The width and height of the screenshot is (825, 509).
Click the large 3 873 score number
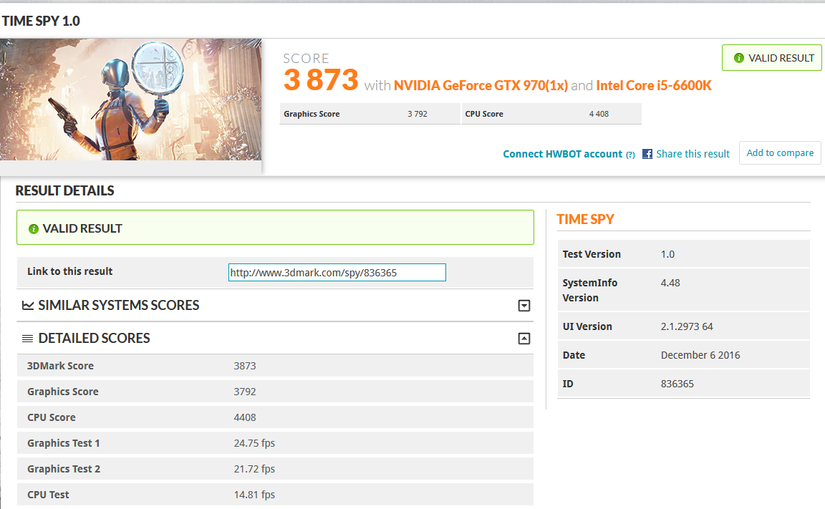pos(321,80)
